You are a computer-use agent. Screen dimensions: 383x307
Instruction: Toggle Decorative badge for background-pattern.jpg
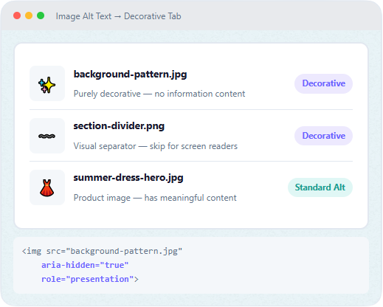323,83
